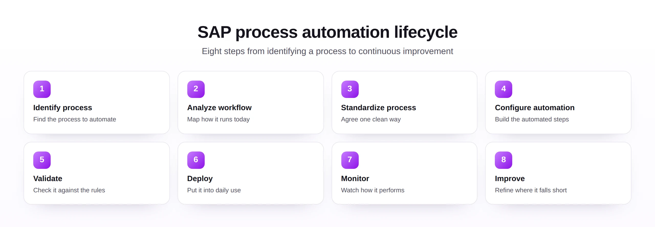655x227 pixels.
Task: Click 'Build the automated steps' description
Action: coord(532,119)
